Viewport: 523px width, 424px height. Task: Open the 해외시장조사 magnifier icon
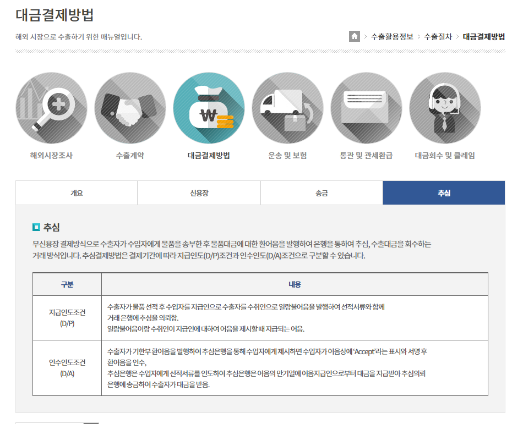point(51,108)
